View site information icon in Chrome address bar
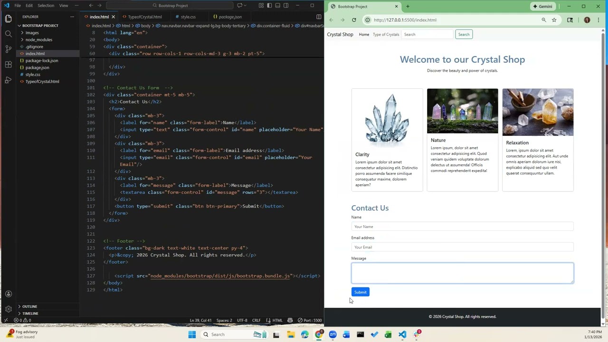This screenshot has height=342, width=608. [368, 20]
